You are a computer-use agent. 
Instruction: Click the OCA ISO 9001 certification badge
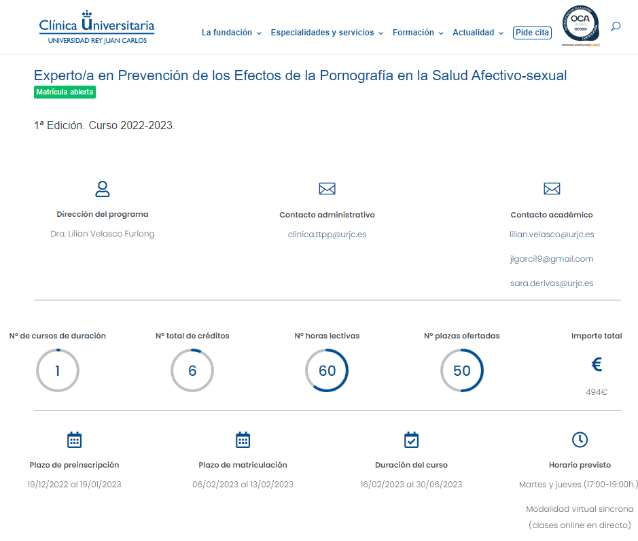tap(580, 26)
